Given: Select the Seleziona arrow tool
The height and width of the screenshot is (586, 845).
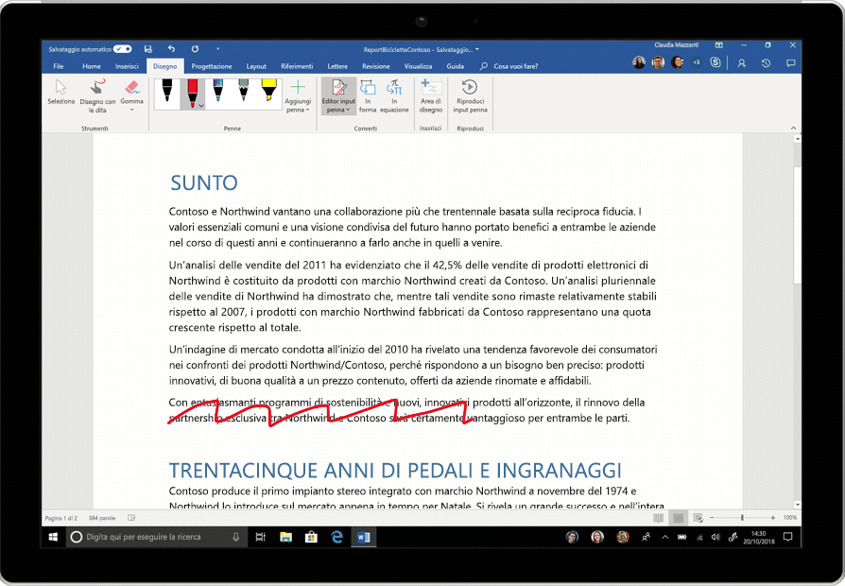Looking at the screenshot, I should [x=60, y=93].
